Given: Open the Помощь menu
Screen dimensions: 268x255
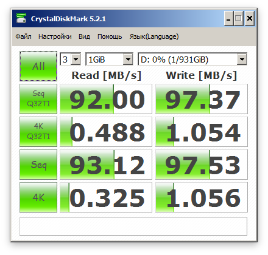Looking at the screenshot, I should coord(110,36).
